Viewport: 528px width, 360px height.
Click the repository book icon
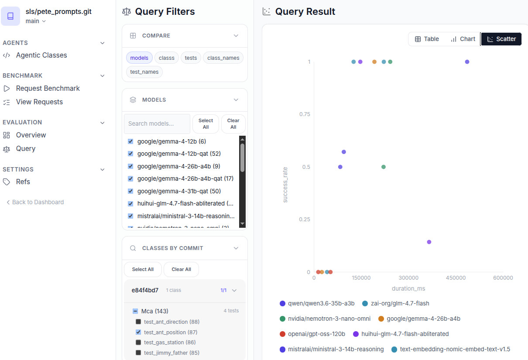[x=10, y=16]
